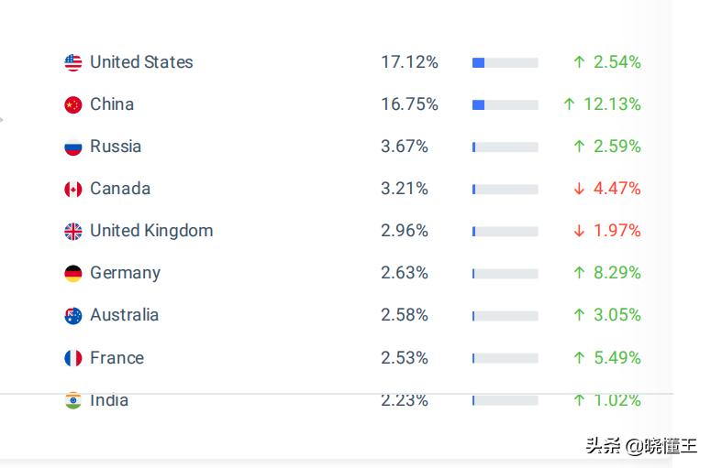This screenshot has height=468, width=711.
Task: Click the United Kingdom flag icon
Action: [x=73, y=232]
